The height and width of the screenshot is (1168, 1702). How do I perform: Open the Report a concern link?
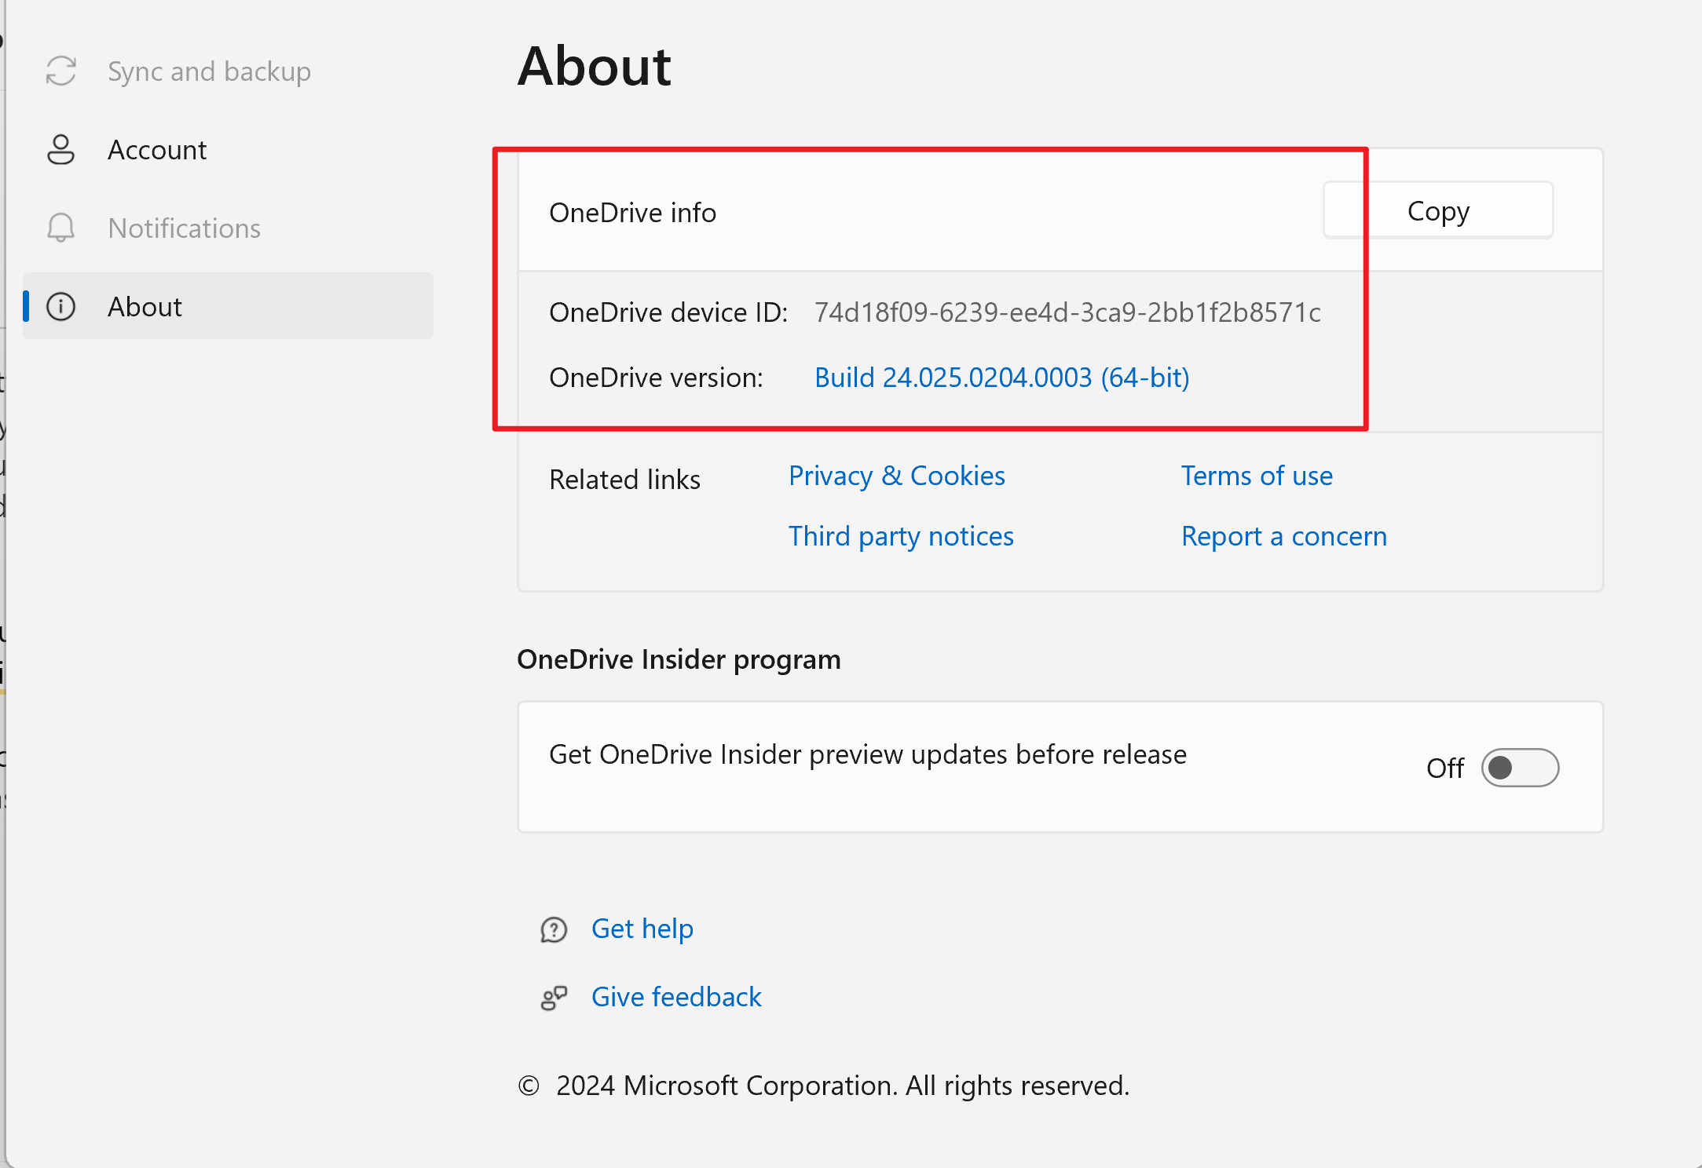[x=1284, y=536]
